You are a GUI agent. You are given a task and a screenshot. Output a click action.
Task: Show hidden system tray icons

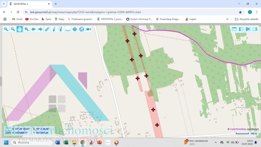pos(215,143)
